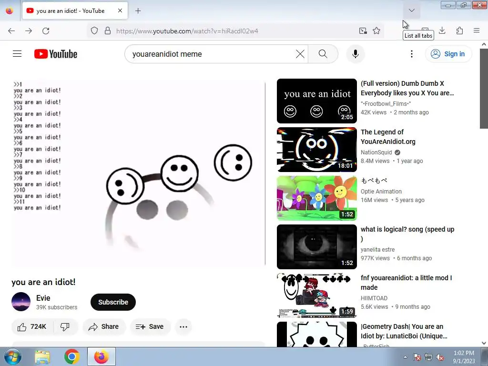
Task: Show hidden system tray icons
Action: pos(405,357)
